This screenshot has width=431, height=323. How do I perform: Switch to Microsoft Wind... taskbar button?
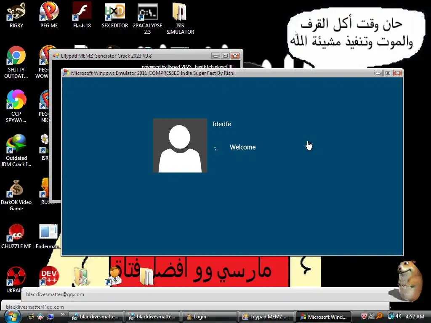323,317
